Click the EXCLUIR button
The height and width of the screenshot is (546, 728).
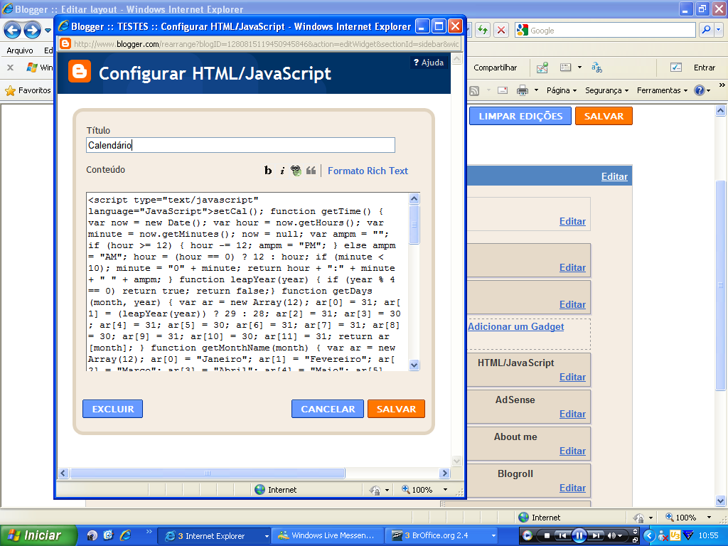click(113, 409)
